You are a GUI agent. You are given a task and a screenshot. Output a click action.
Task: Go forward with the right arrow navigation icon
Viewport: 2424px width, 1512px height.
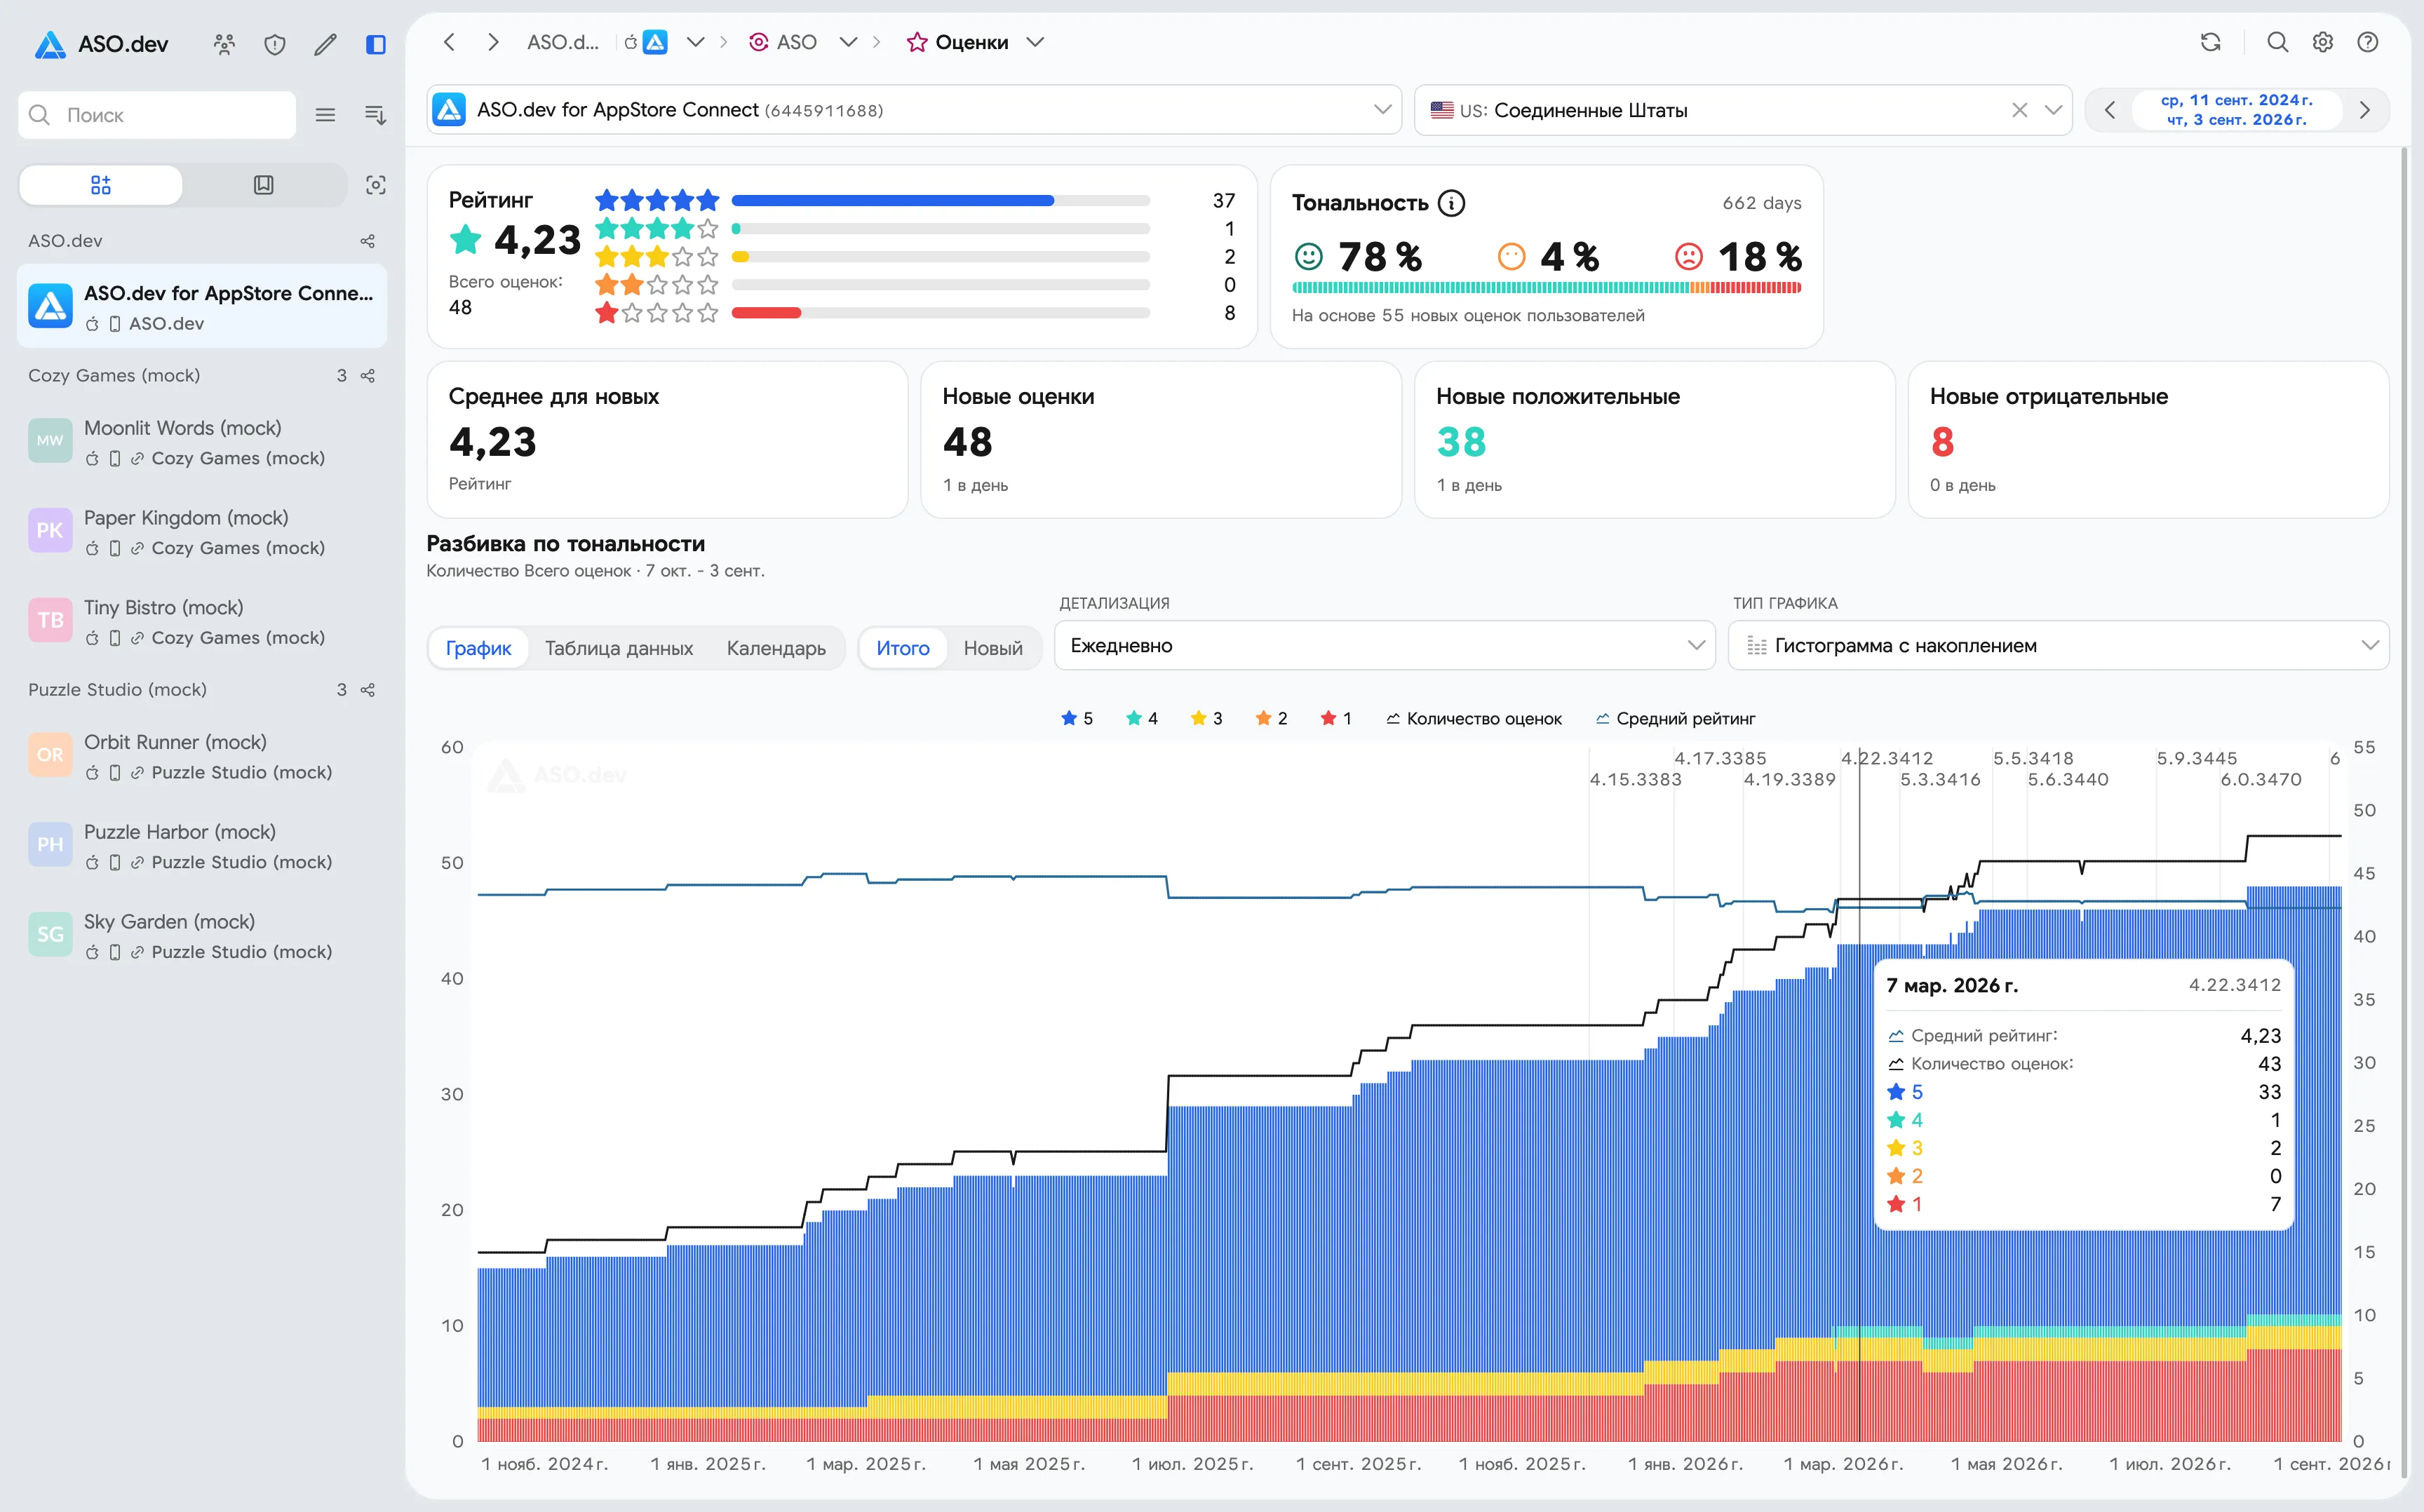tap(493, 42)
